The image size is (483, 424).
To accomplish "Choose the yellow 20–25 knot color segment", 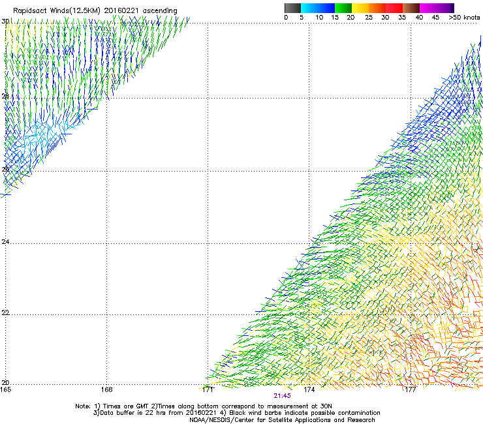I will pyautogui.click(x=360, y=8).
